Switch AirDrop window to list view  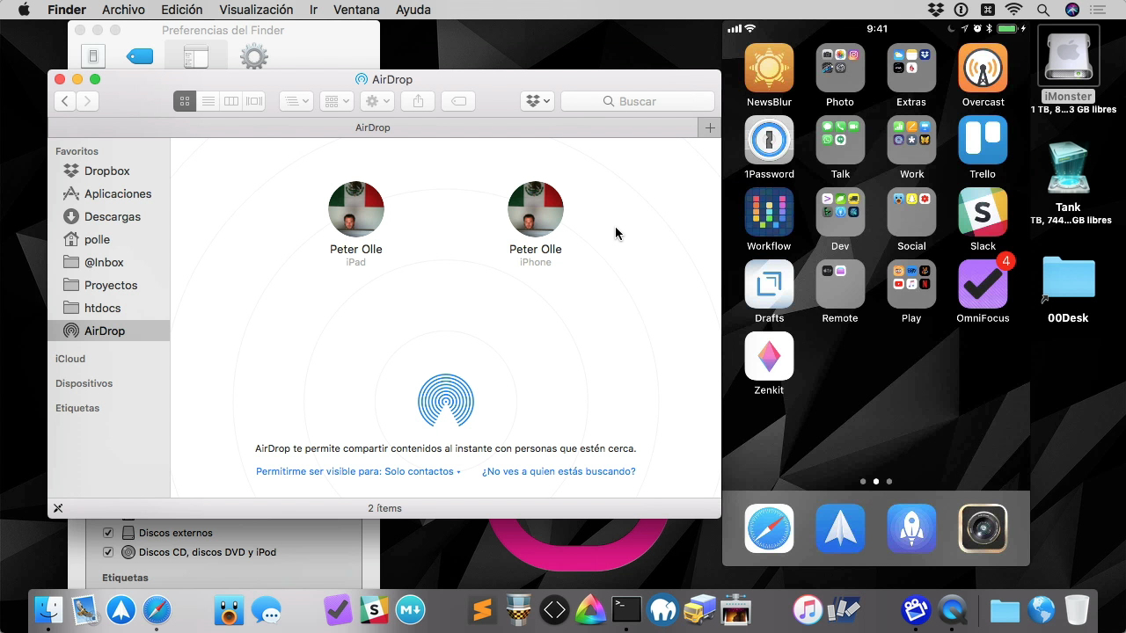coord(208,101)
